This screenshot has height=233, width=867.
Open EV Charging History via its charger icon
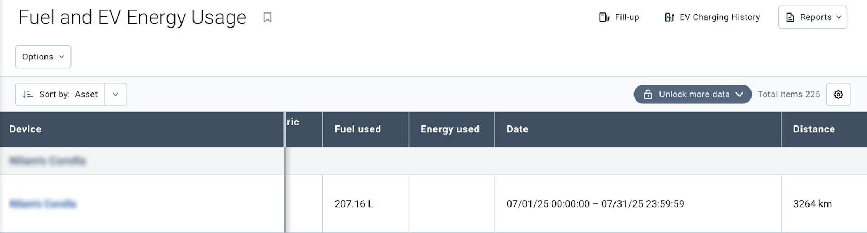coord(669,17)
